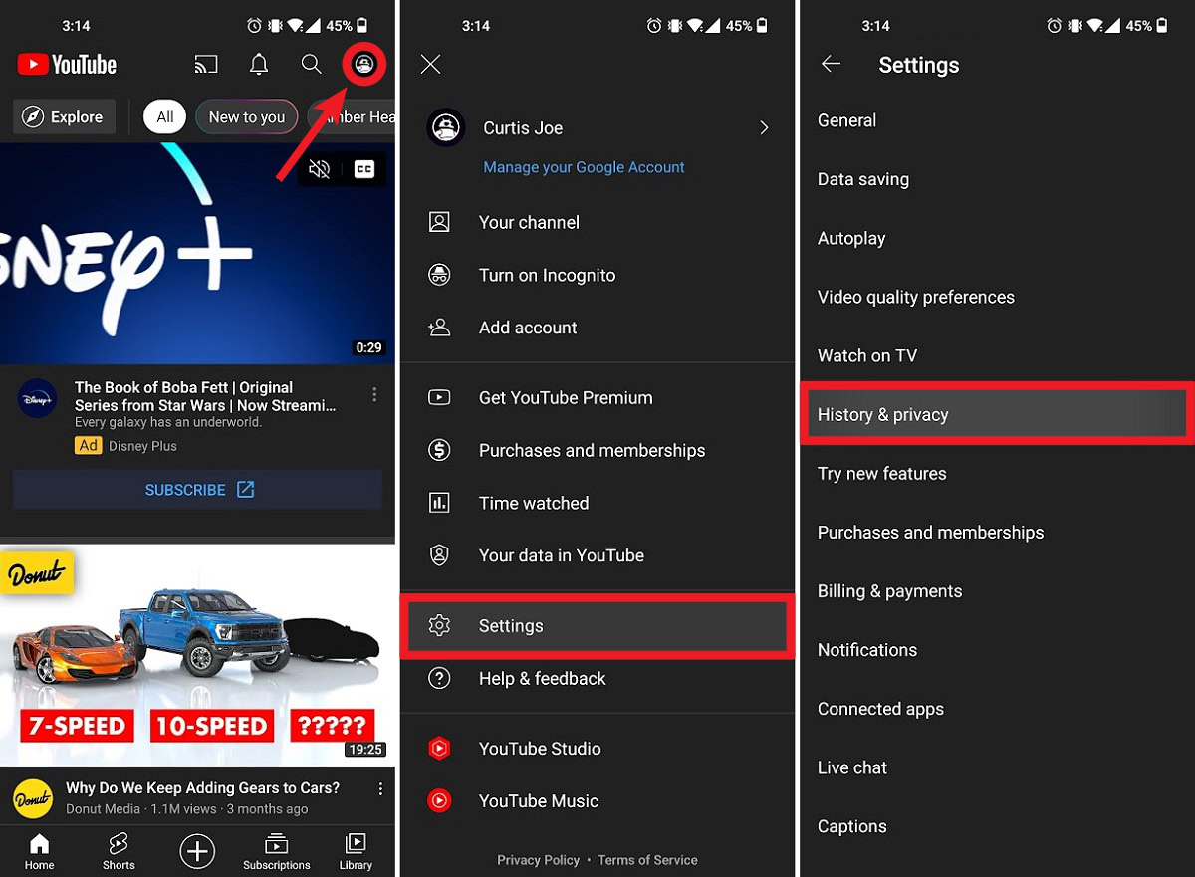Open the Donut cars video thumbnail
1195x877 pixels.
coord(197,655)
